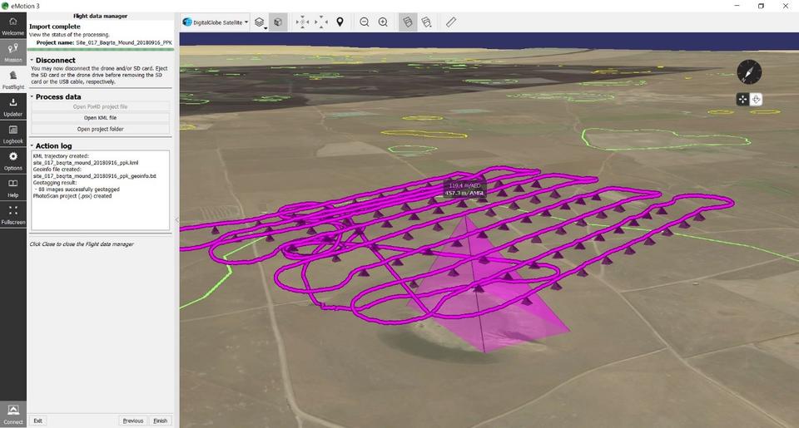Viewport: 799px width, 428px height.
Task: Toggle the 3D cube view button
Action: click(278, 22)
